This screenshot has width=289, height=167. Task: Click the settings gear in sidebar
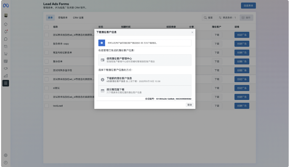[6, 155]
